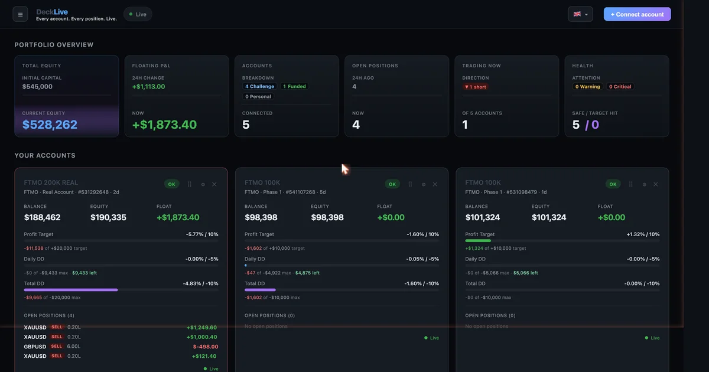Screen dimensions: 709x372
Task: Click OK badge on FTMO 100K #531098479 card
Action: point(613,184)
